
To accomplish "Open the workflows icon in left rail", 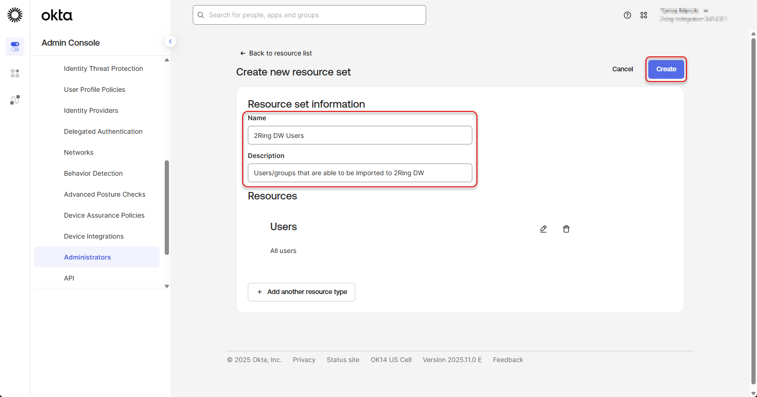I will (15, 100).
